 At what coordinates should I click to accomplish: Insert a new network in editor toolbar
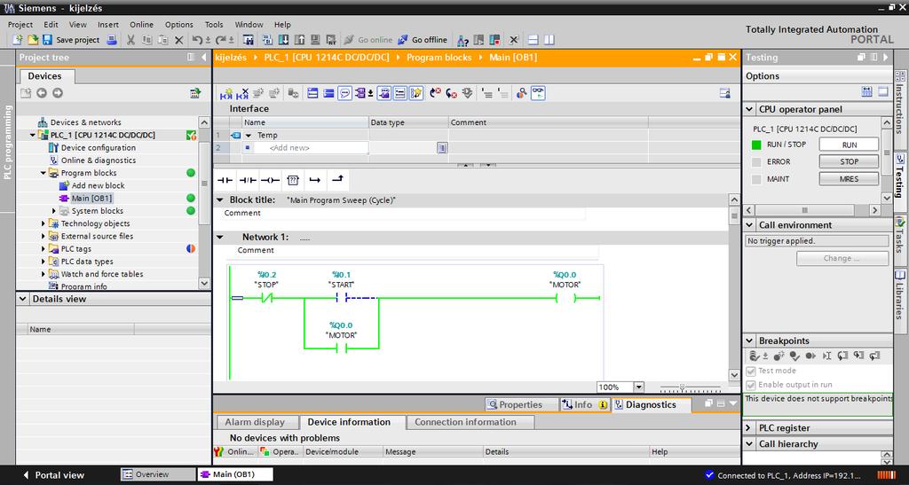(225, 93)
